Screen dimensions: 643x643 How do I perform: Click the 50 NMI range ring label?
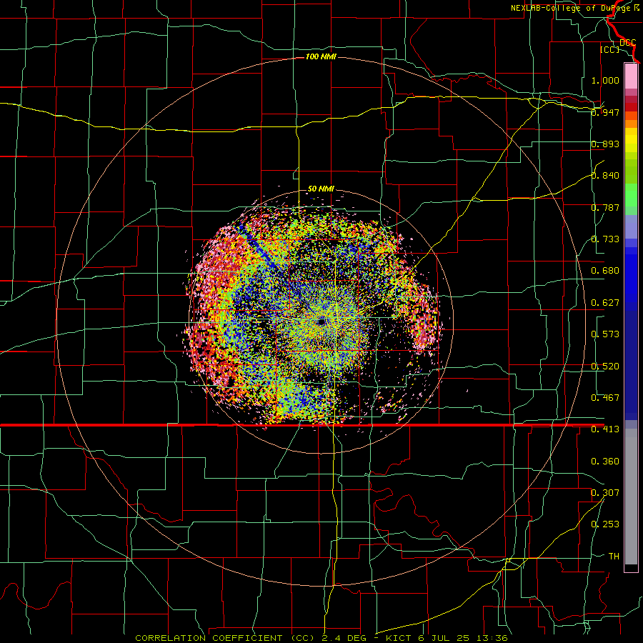321,189
